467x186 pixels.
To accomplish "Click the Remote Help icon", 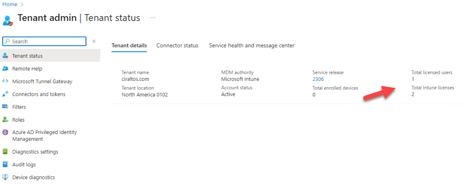I will tap(5, 68).
